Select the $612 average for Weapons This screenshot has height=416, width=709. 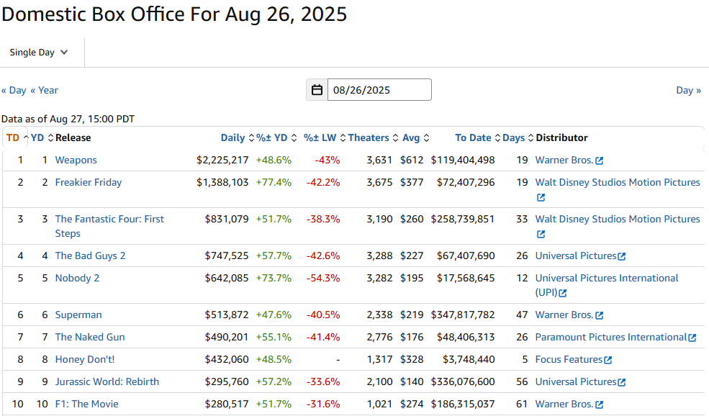tap(412, 160)
